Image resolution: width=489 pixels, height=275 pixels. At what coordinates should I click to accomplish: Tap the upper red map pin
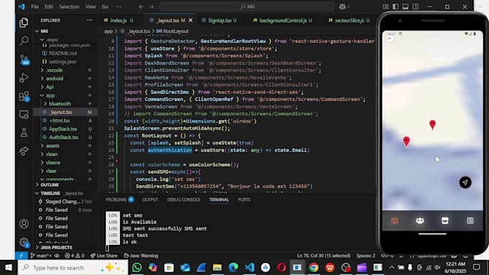click(432, 125)
